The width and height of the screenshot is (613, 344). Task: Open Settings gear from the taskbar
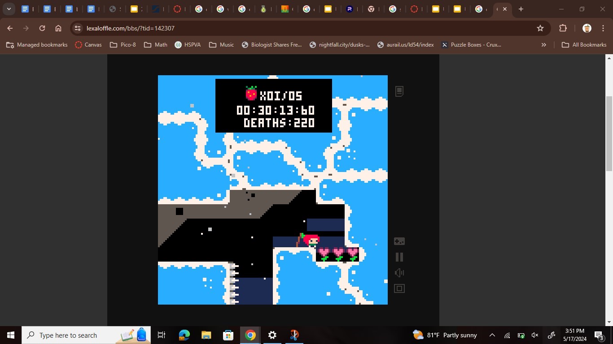pos(272,335)
